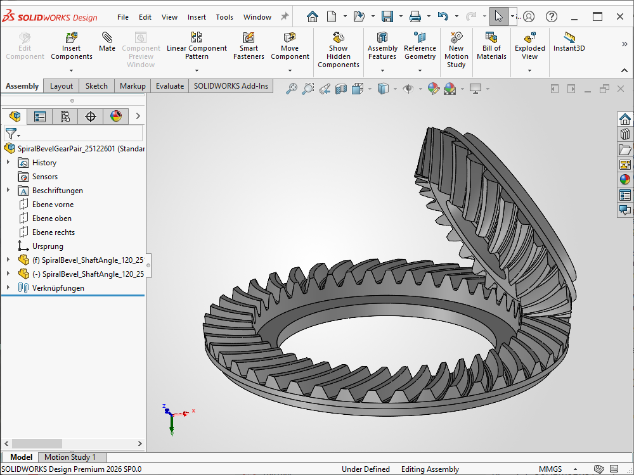Open the ConfigurationManager tab icon
Image resolution: width=634 pixels, height=475 pixels.
point(65,117)
